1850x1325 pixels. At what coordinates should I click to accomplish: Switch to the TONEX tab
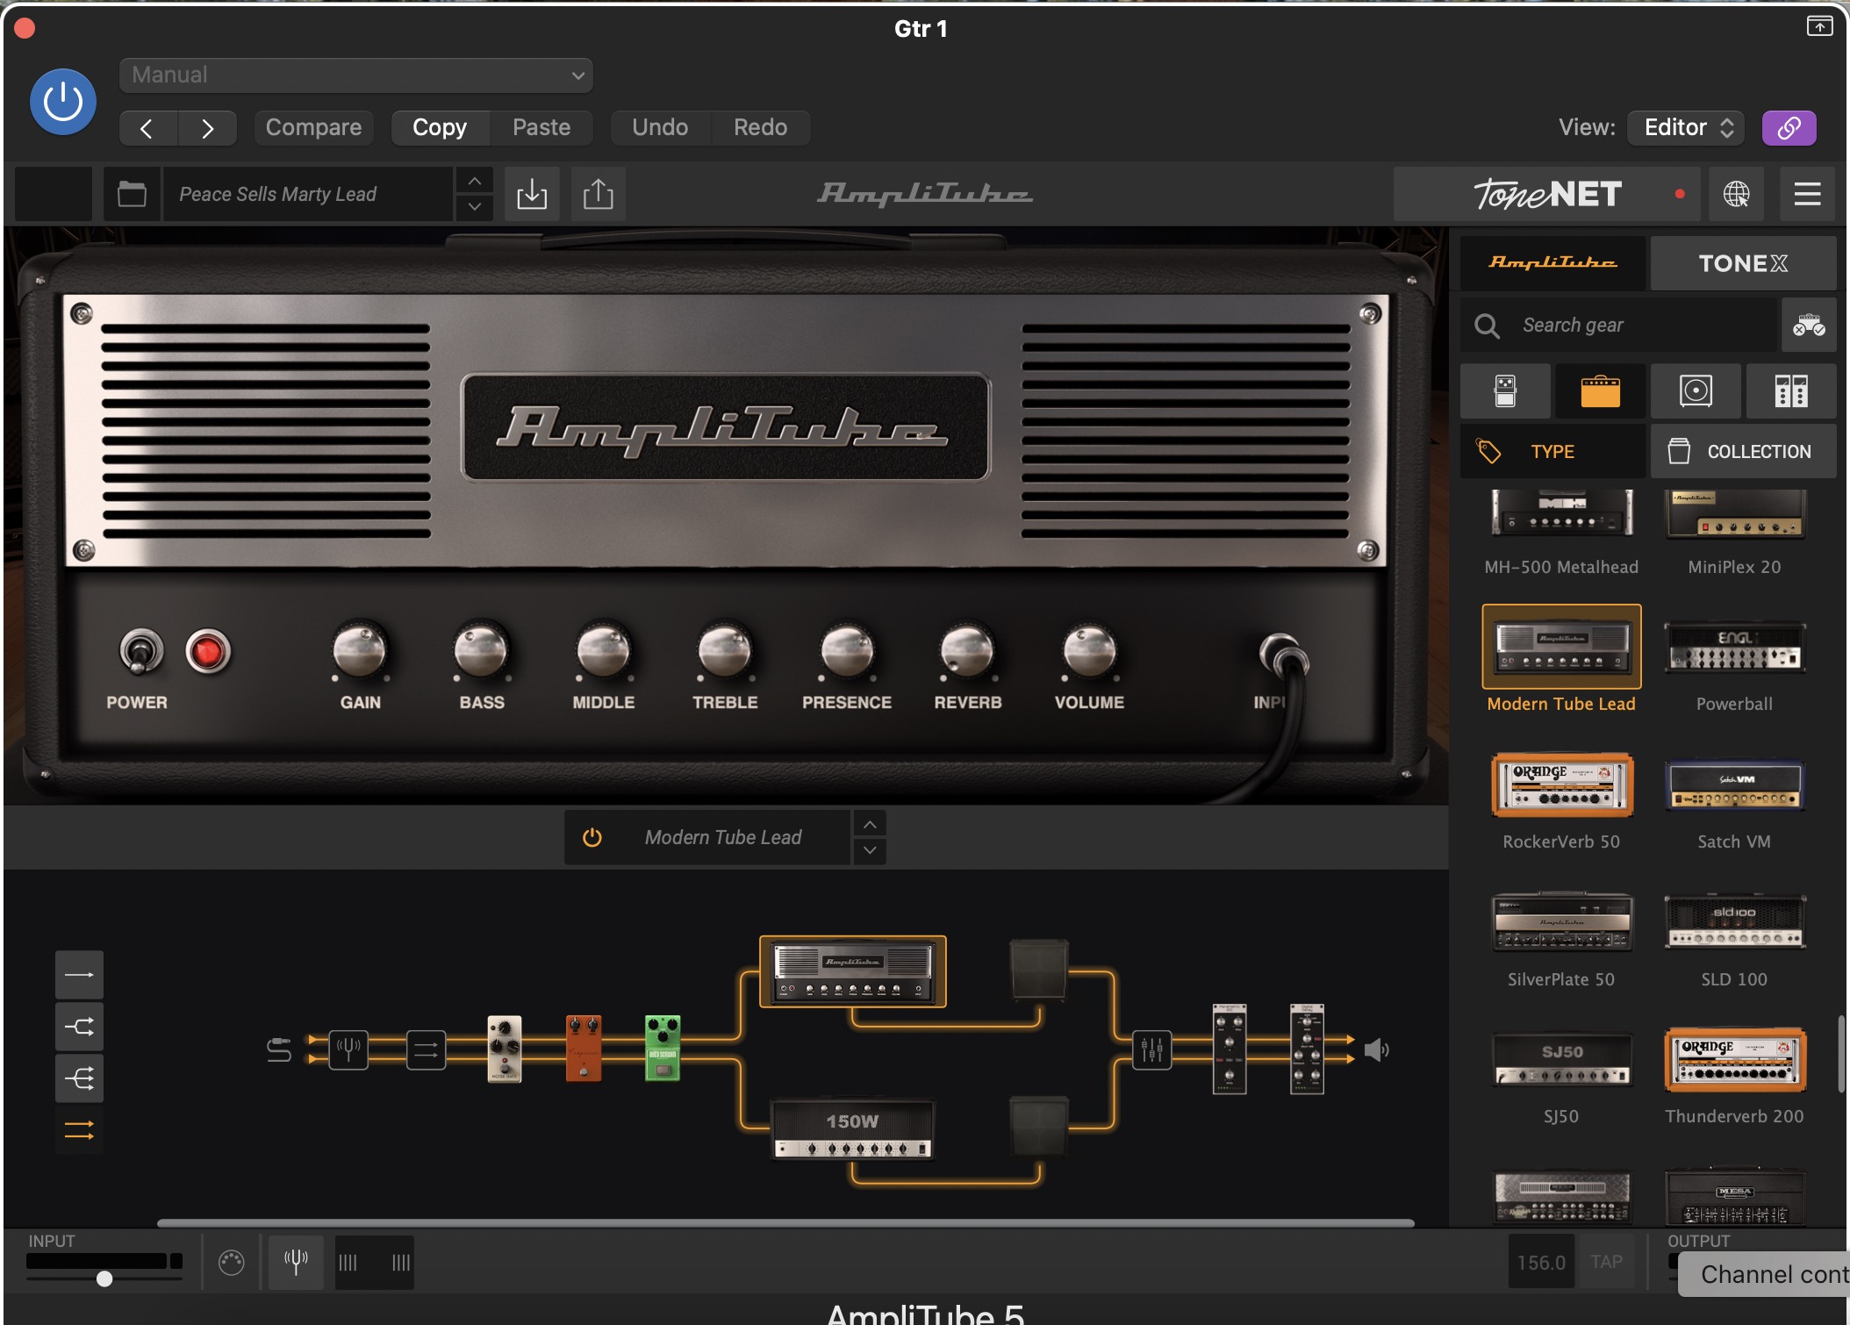point(1743,263)
